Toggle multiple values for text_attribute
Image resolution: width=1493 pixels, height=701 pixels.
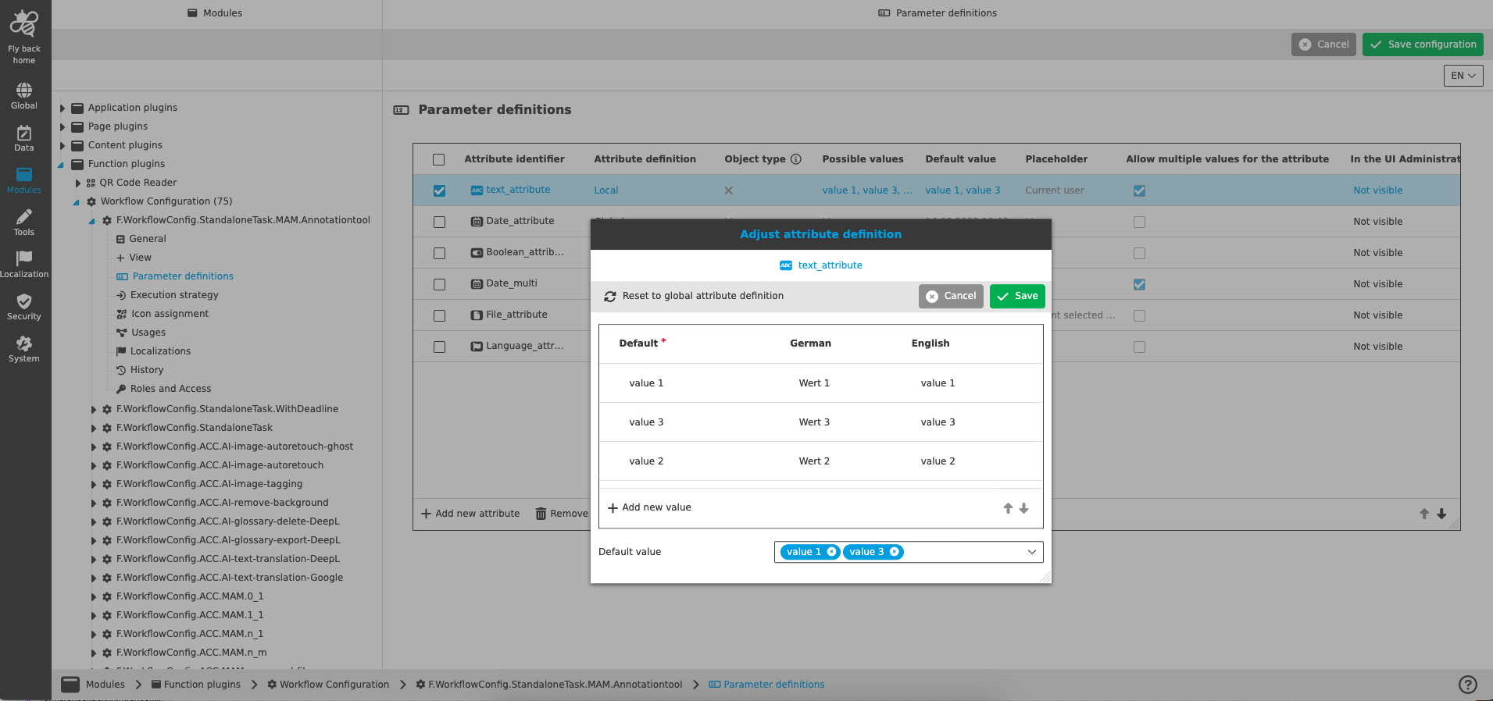tap(1139, 190)
